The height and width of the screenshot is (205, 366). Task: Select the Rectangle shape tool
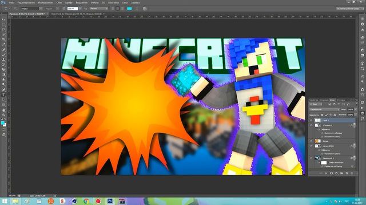(x=3, y=105)
